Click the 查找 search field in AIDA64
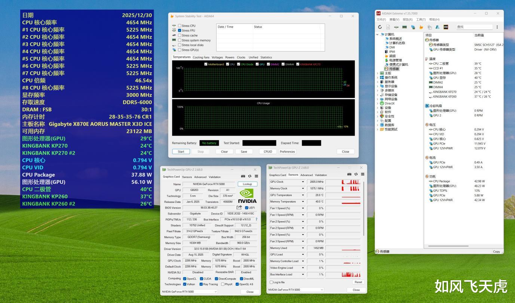This screenshot has height=303, width=515. coord(474,27)
